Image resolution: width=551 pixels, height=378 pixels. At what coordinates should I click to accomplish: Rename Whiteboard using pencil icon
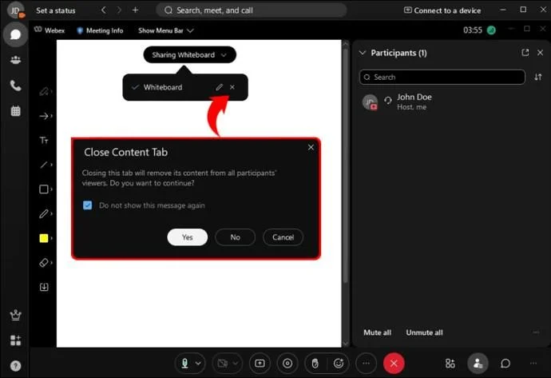coord(220,87)
